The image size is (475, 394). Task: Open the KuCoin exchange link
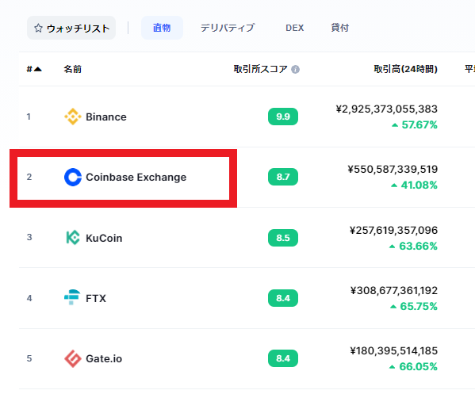tap(104, 238)
